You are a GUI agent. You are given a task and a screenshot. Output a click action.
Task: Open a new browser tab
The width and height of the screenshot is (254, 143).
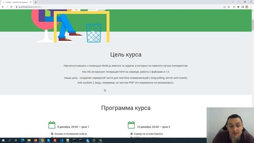coord(36,2)
